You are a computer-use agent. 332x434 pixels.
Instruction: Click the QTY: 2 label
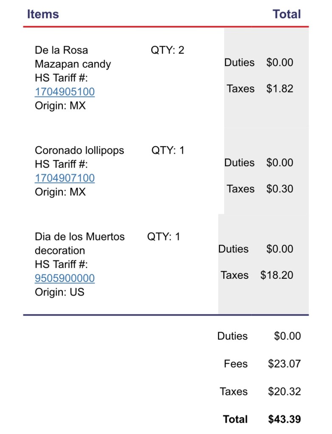point(167,50)
